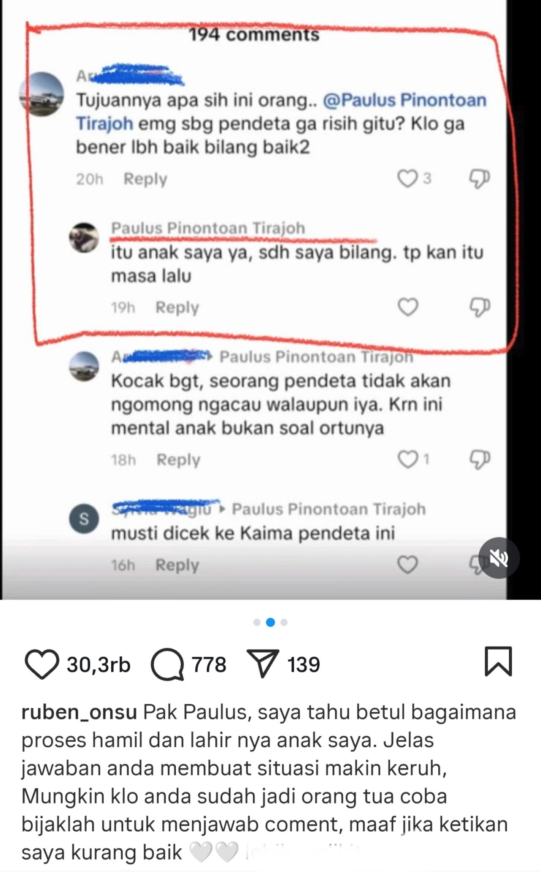This screenshot has height=880, width=541.
Task: Like the 'Kocak bgt' comment heart
Action: pyautogui.click(x=408, y=459)
